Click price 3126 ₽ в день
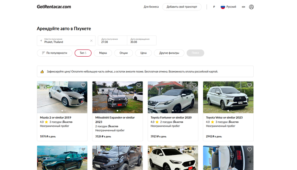The image size is (297, 170). click(103, 136)
